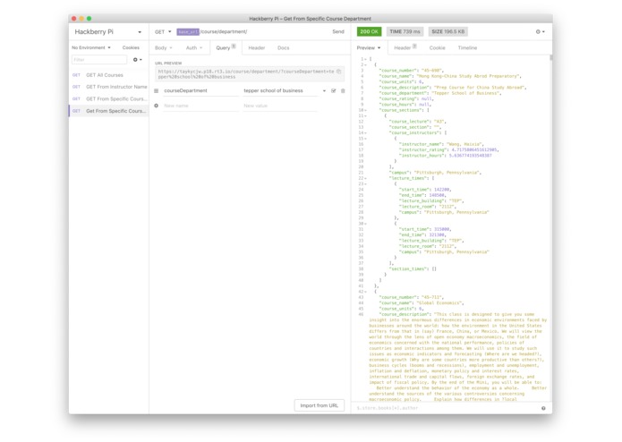Select the GET From Instructor Name request
Image resolution: width=622 pixels, height=442 pixels.
pos(108,87)
